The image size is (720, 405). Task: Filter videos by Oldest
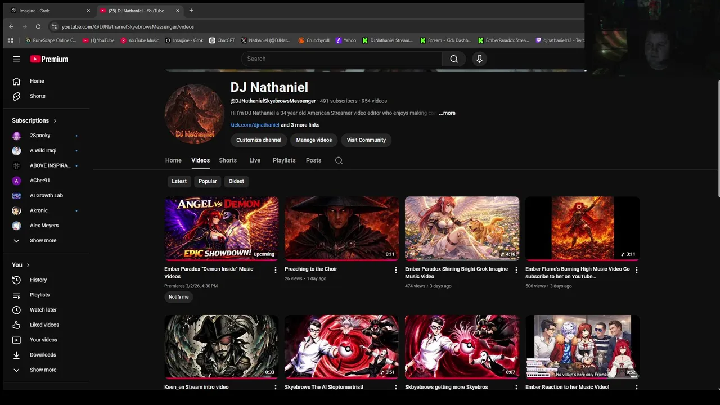coord(236,181)
